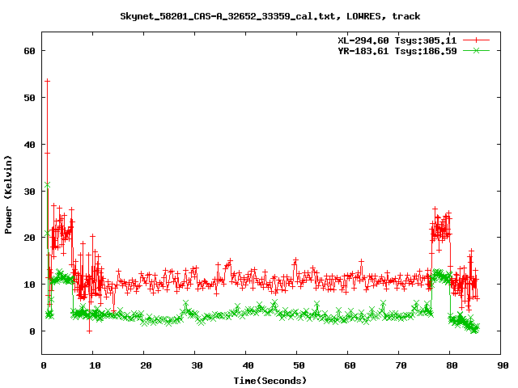Click the red data point touching 0 Kelvin
The width and height of the screenshot is (518, 388).
[89, 331]
